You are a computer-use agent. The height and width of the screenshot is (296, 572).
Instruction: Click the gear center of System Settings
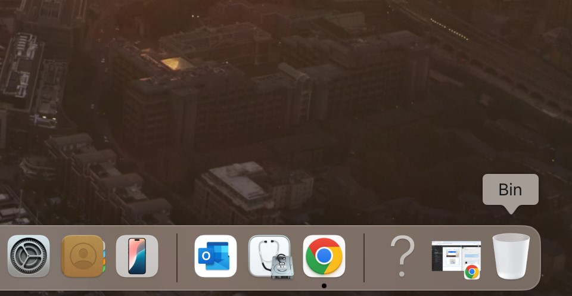click(x=29, y=256)
